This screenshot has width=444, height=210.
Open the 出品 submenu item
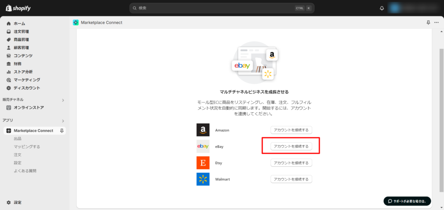coord(17,139)
